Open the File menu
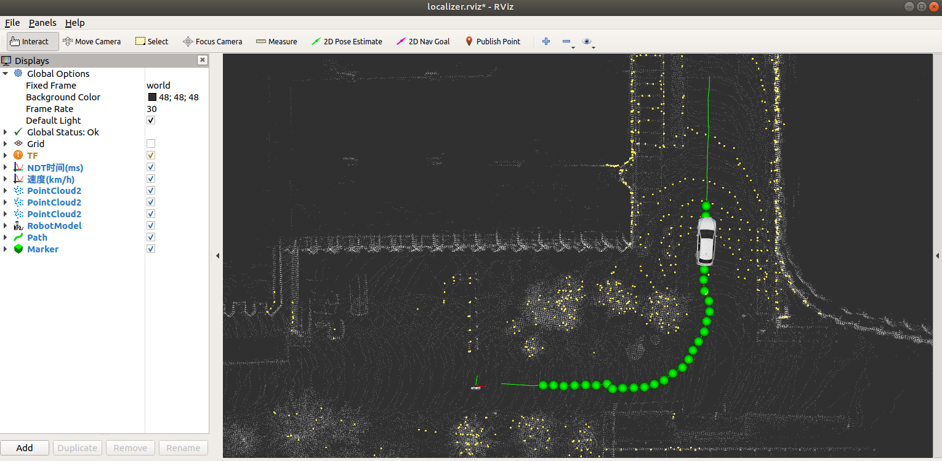 tap(12, 23)
